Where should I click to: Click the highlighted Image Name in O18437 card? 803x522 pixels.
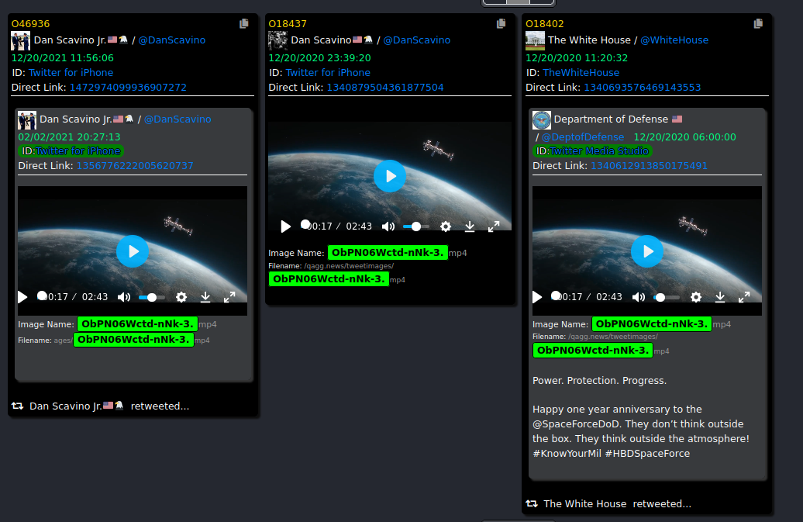coord(388,253)
